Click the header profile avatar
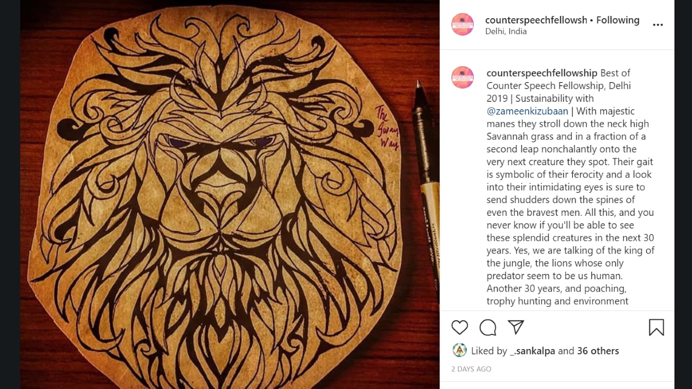Image resolution: width=692 pixels, height=389 pixels. pyautogui.click(x=463, y=25)
